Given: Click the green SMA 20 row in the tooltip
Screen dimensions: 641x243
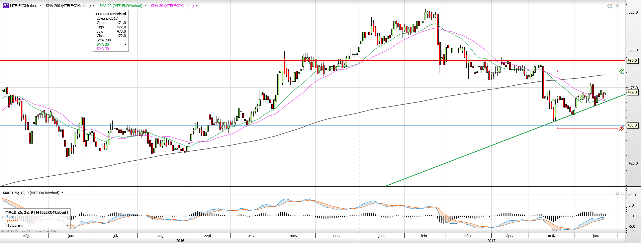Looking at the screenshot, I should point(111,44).
